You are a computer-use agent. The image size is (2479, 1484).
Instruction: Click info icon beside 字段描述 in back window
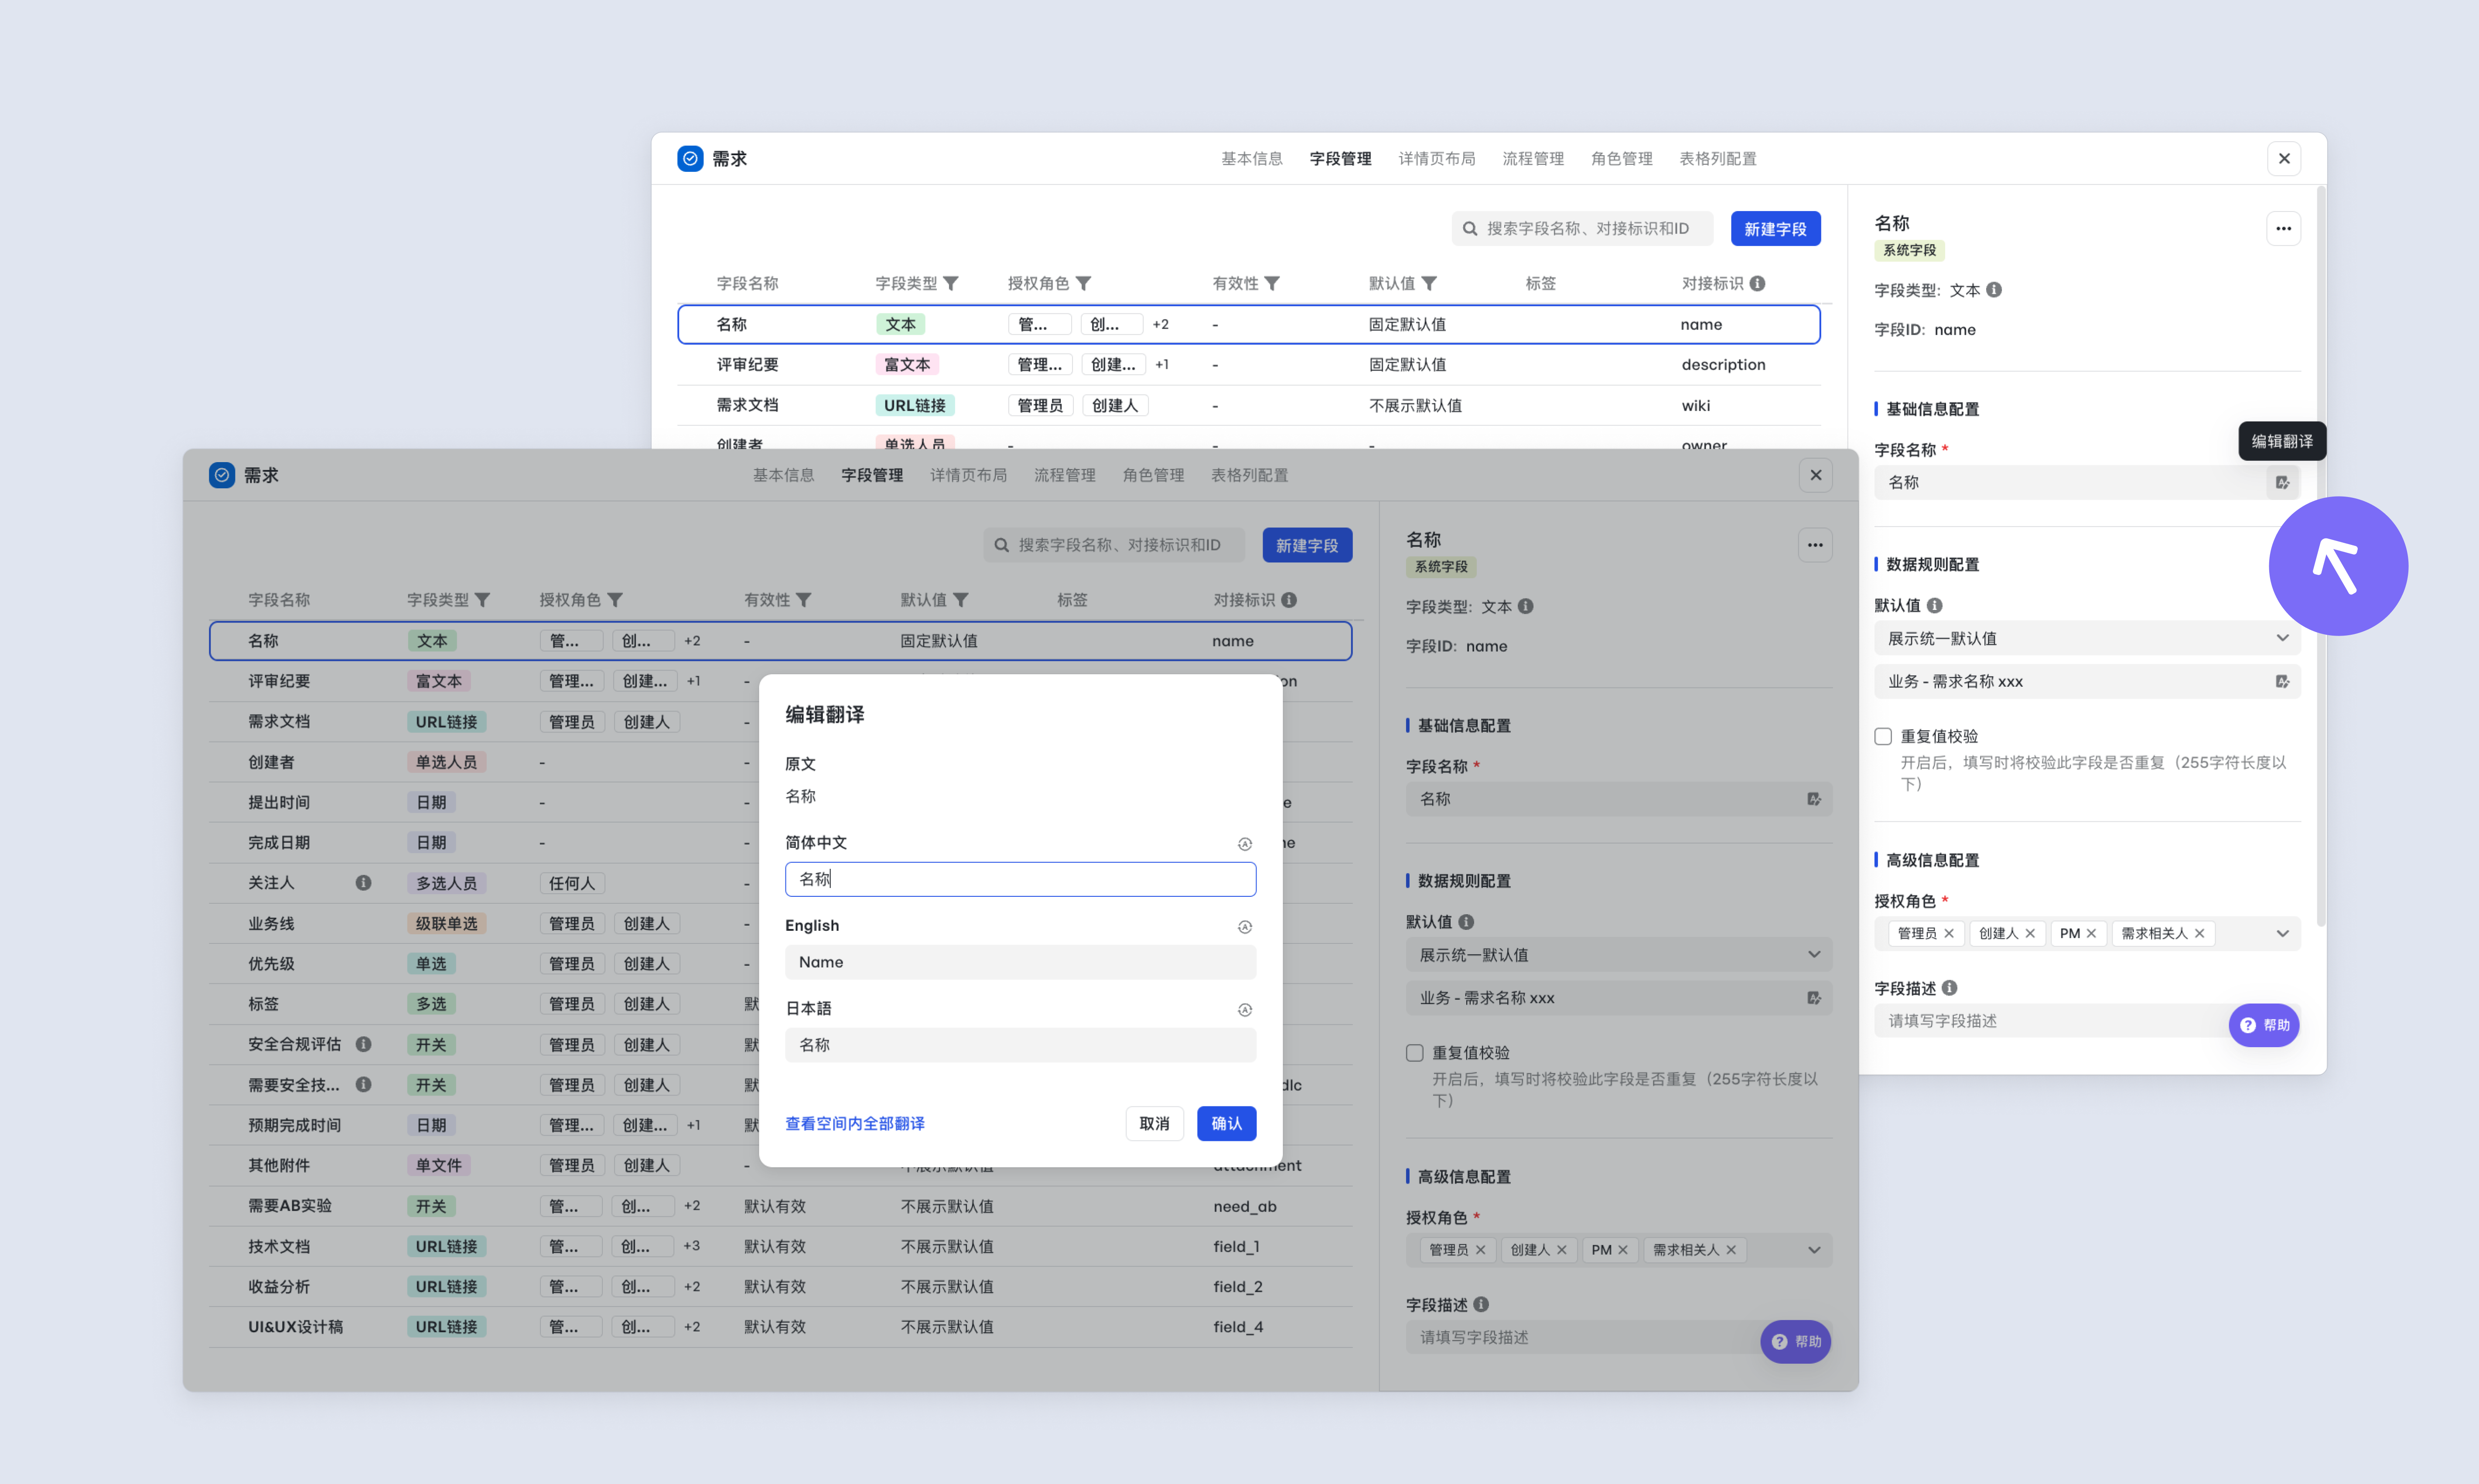pos(1950,988)
